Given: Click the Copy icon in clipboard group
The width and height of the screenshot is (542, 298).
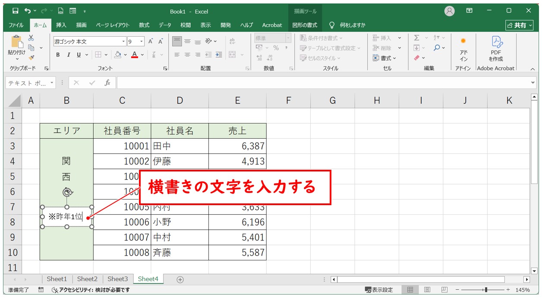Looking at the screenshot, I should [x=32, y=48].
